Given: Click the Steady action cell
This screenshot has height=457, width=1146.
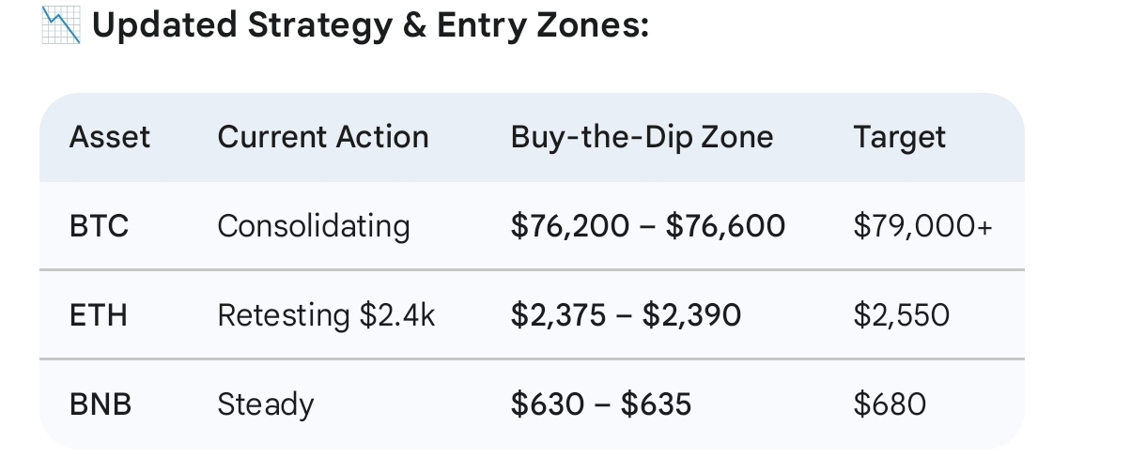Looking at the screenshot, I should (x=265, y=404).
